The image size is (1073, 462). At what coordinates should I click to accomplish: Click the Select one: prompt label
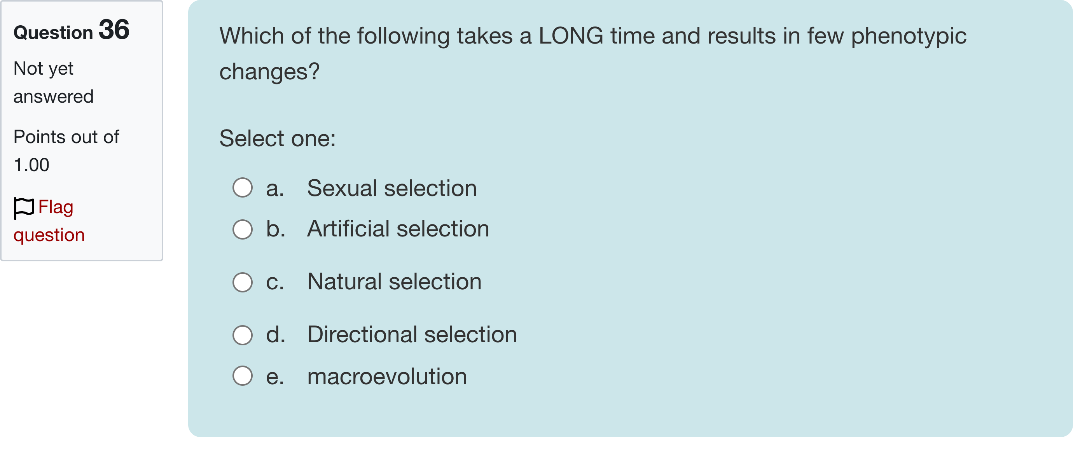tap(277, 138)
